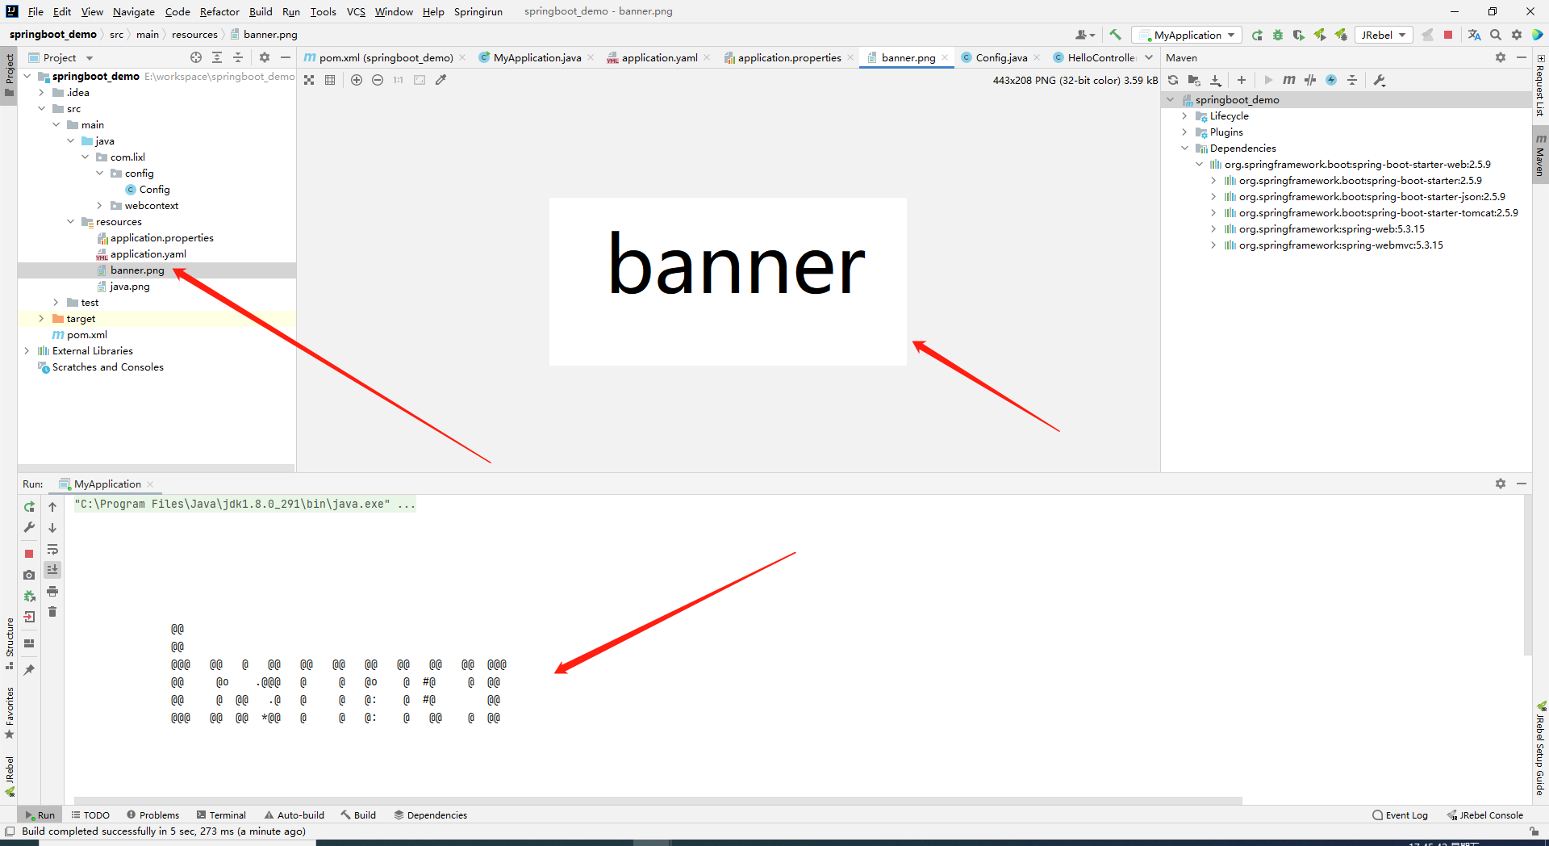This screenshot has width=1549, height=846.
Task: Reload all Maven projects
Action: (1173, 80)
